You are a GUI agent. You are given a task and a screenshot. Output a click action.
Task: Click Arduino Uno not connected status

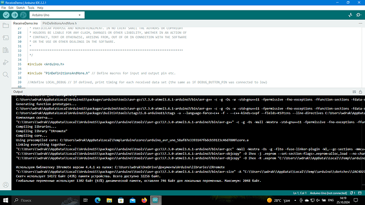coord(328,193)
